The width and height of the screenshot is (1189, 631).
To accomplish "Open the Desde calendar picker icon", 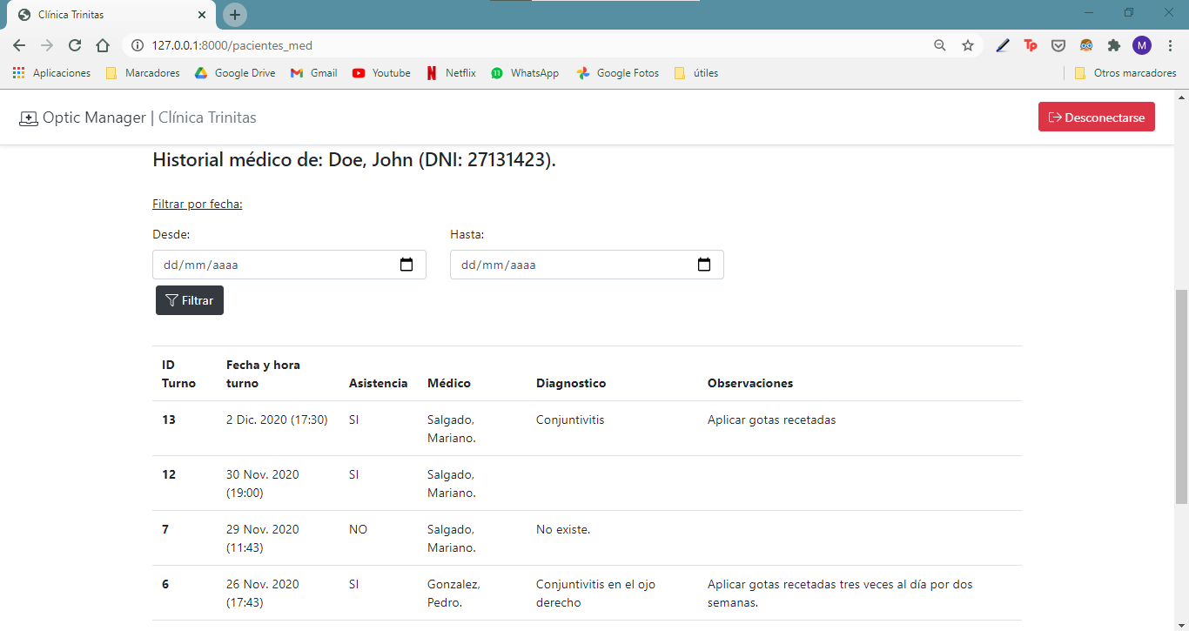I will [x=406, y=265].
